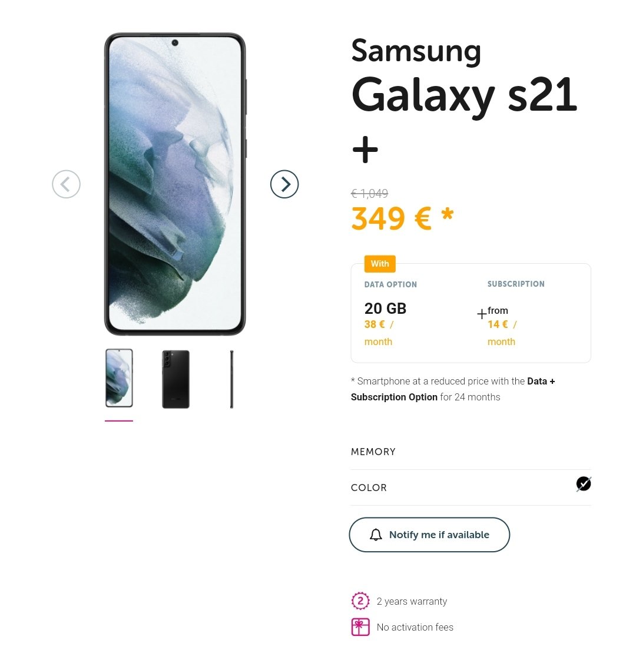Click Data + Subscription Option bold text
The height and width of the screenshot is (663, 636).
(453, 389)
